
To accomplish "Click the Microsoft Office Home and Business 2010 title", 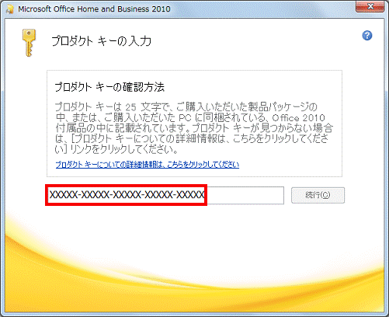I will click(x=94, y=9).
